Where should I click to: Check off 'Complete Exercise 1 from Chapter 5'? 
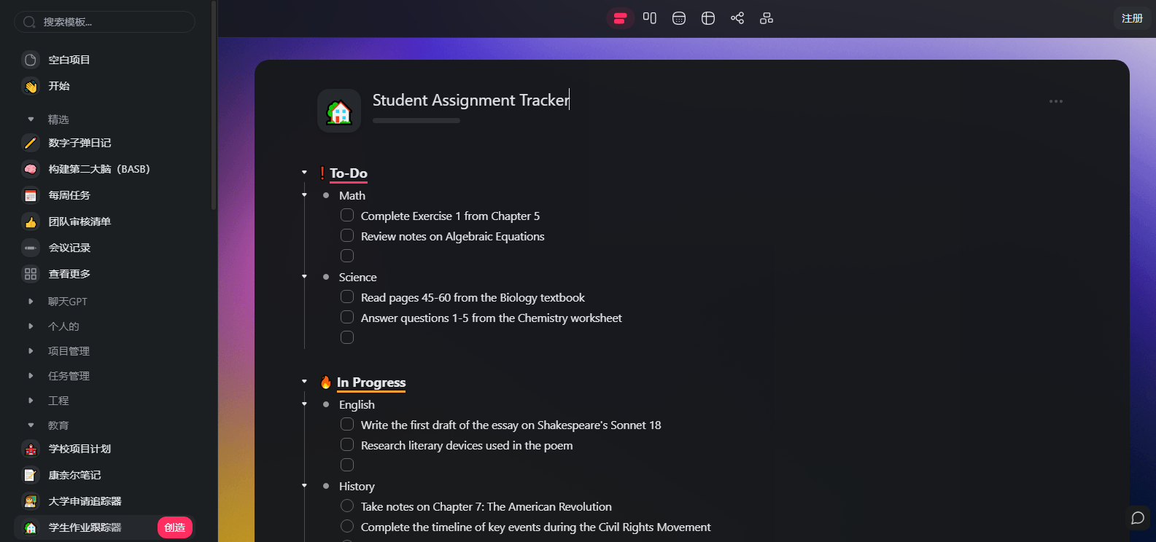(x=347, y=216)
